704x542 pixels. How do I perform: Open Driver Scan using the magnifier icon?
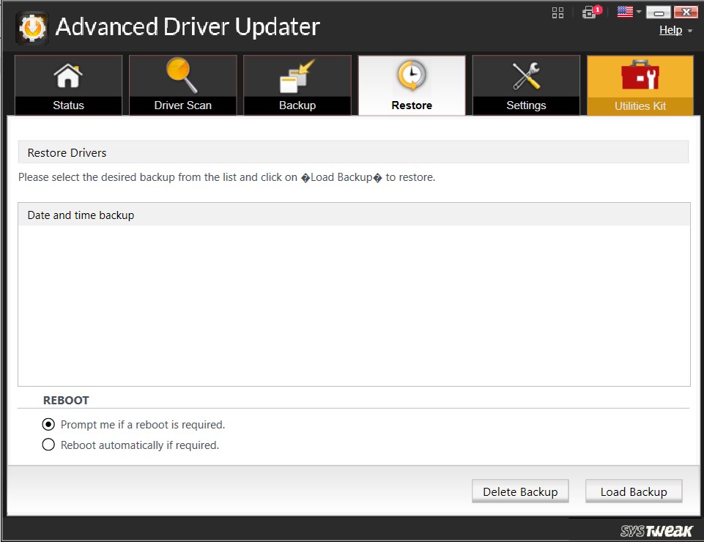(182, 75)
